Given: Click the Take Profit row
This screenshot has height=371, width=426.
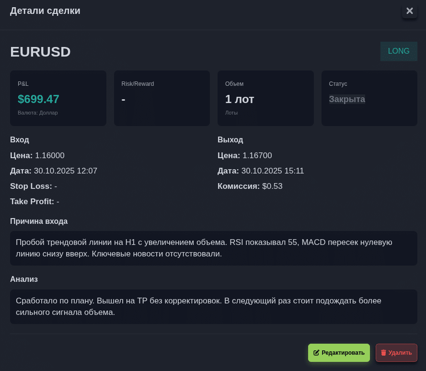Looking at the screenshot, I should tap(35, 201).
